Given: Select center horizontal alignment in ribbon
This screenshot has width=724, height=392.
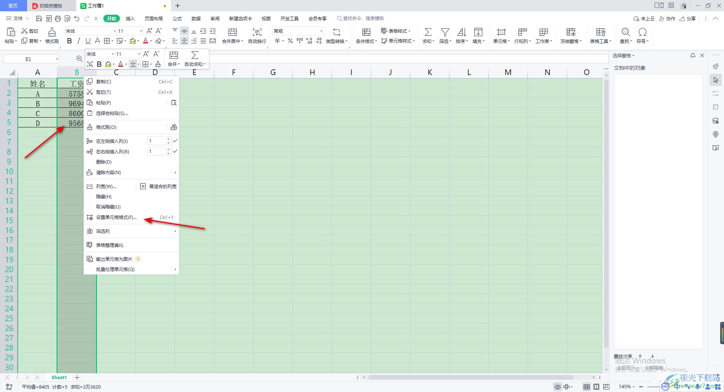Looking at the screenshot, I should click(x=184, y=41).
